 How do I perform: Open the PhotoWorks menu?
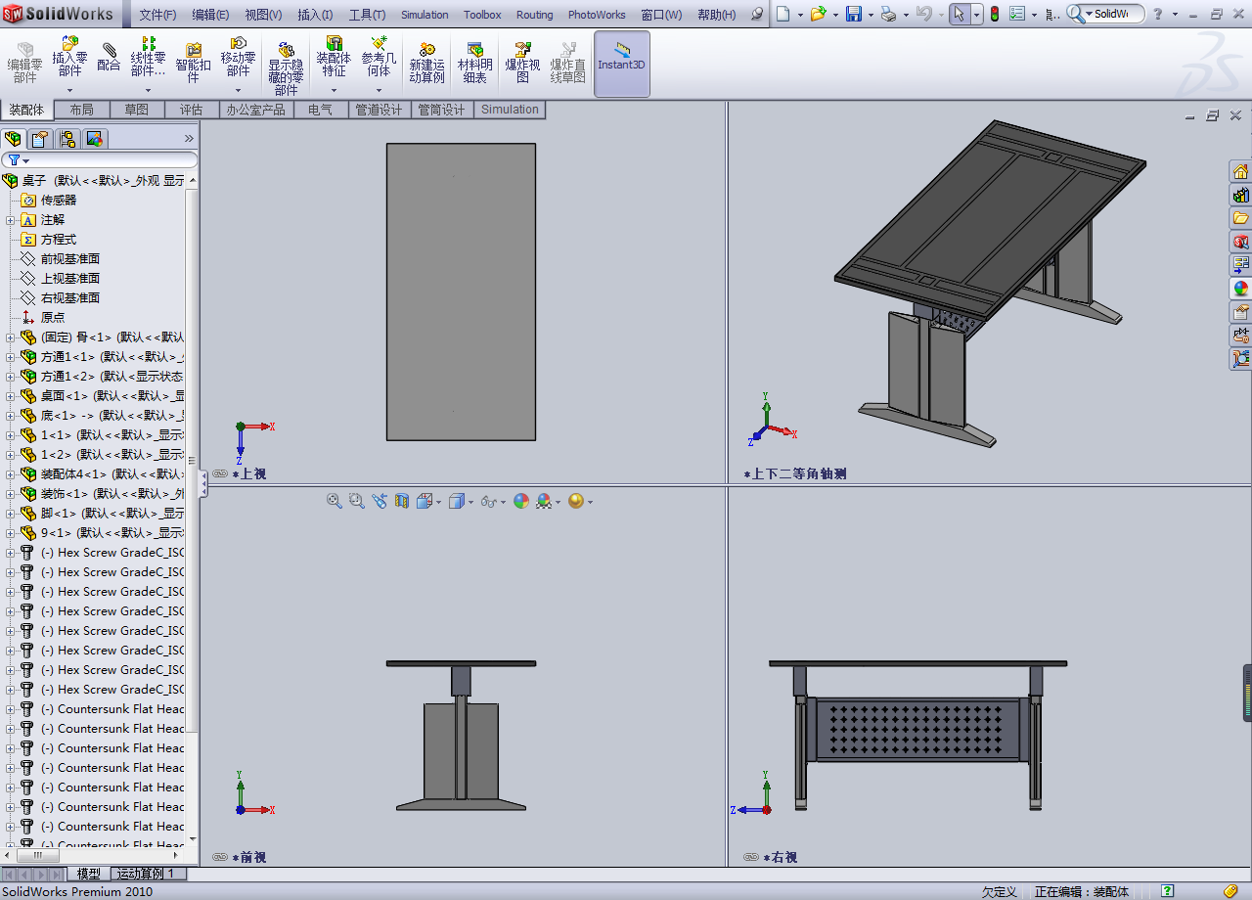click(x=597, y=15)
